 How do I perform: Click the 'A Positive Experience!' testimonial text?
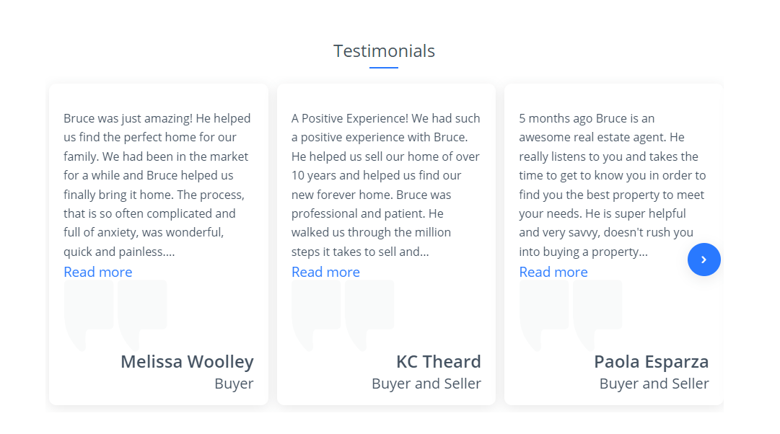click(x=385, y=185)
